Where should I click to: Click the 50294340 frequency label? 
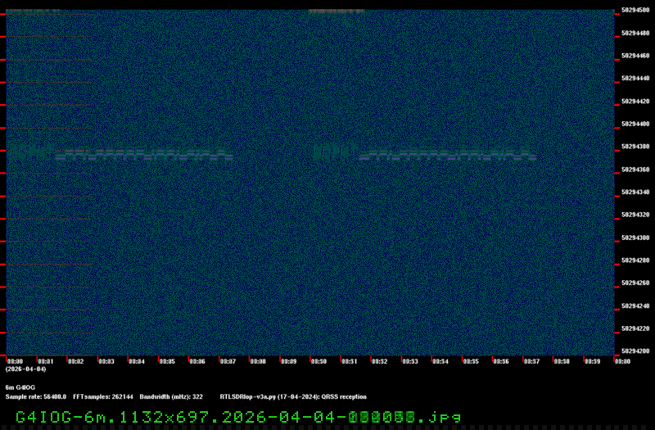pyautogui.click(x=635, y=192)
